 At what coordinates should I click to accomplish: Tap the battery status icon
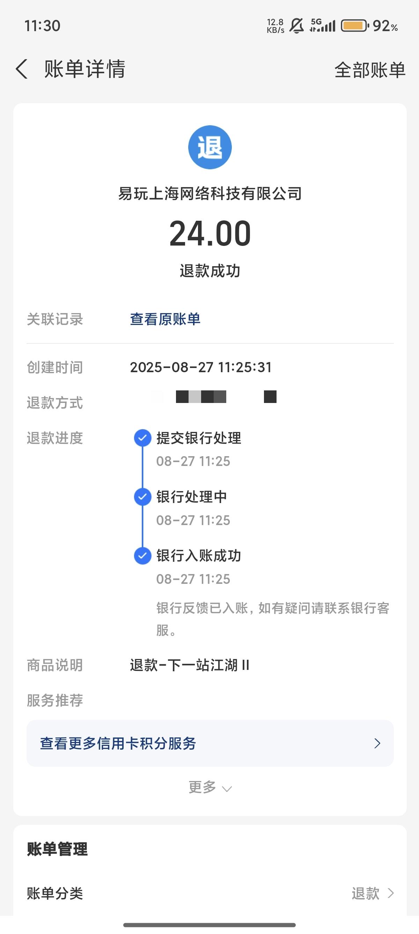[x=355, y=26]
